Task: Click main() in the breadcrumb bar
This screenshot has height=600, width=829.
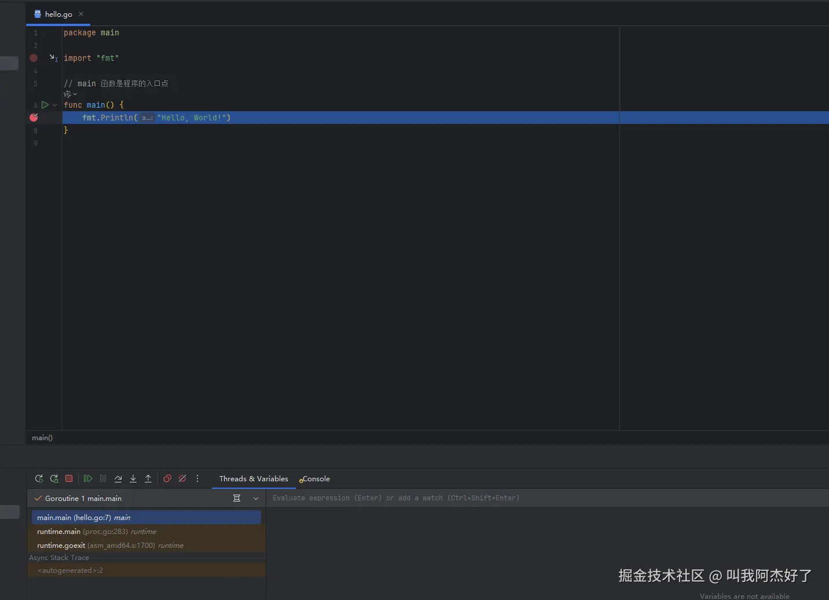Action: coord(42,438)
